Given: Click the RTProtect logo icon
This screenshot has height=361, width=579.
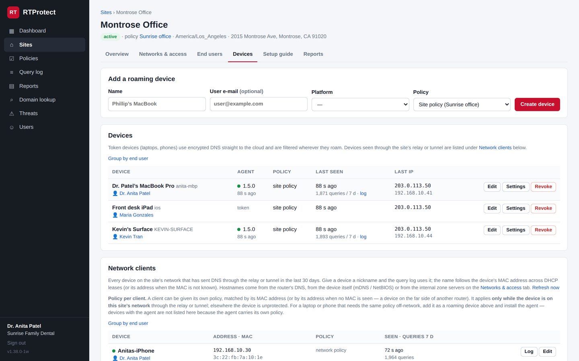Looking at the screenshot, I should click(x=13, y=12).
